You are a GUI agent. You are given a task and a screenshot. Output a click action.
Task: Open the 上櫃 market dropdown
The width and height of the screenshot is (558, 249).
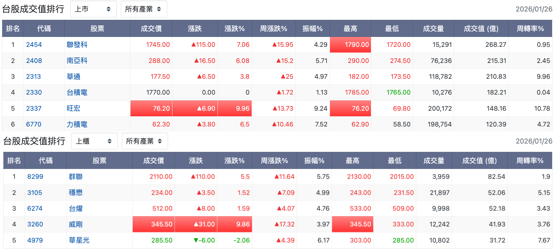coord(94,141)
